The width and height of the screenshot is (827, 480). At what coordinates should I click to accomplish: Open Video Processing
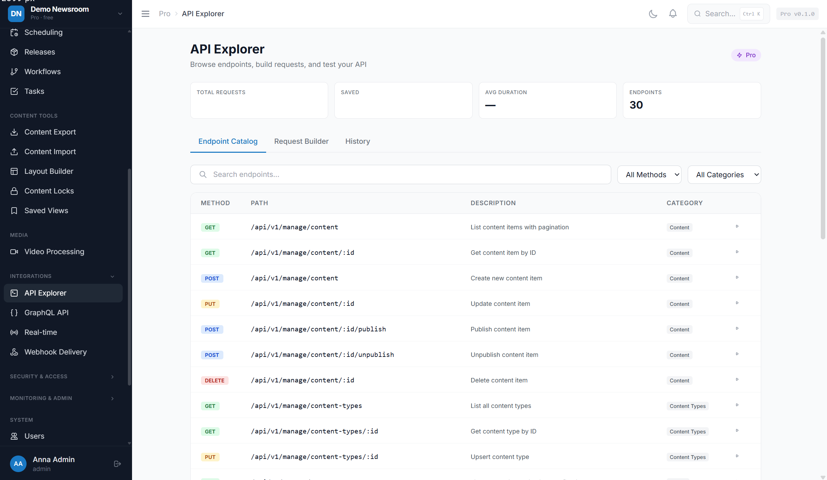63,252
